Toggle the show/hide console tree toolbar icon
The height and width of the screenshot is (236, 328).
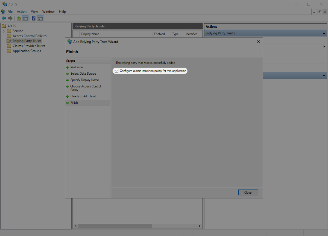click(25, 18)
